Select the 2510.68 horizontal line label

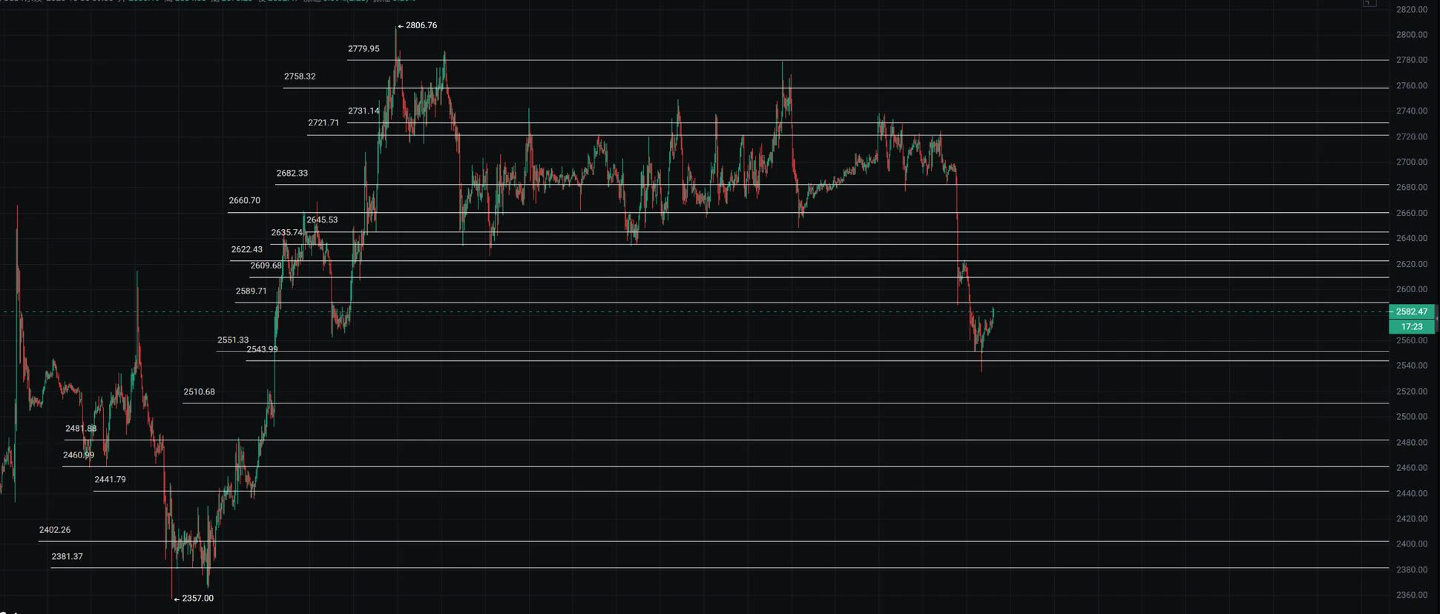199,392
